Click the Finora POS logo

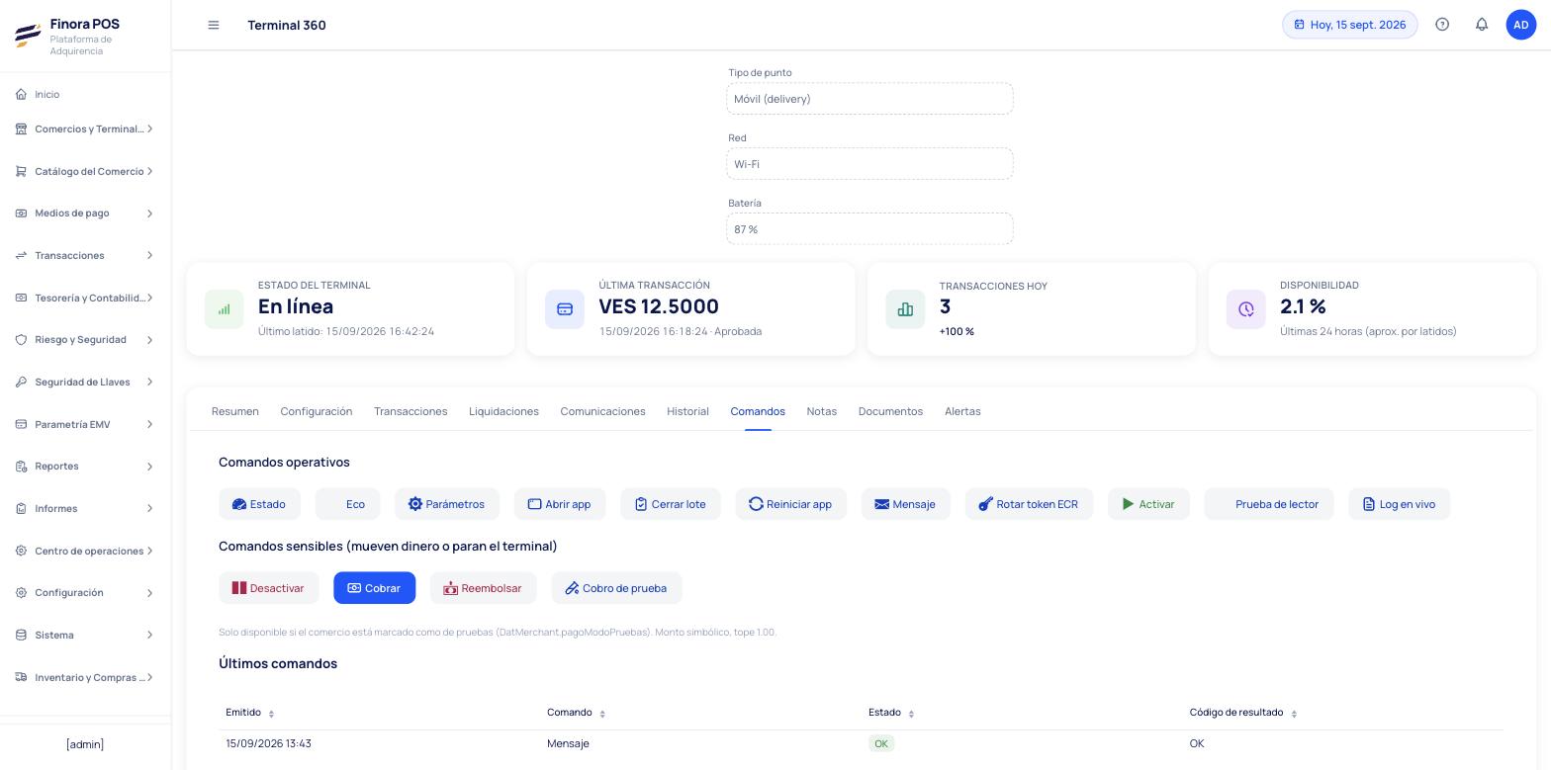(x=28, y=37)
